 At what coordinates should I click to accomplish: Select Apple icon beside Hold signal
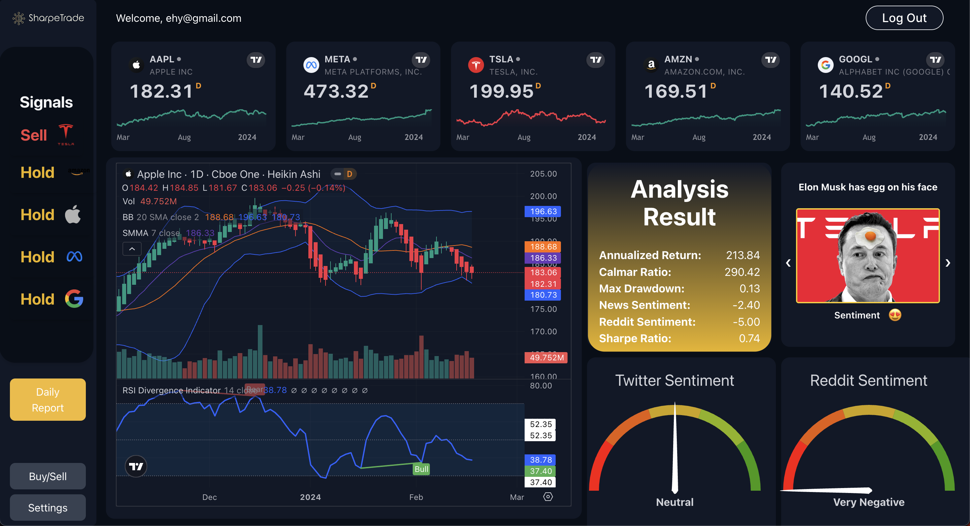click(73, 214)
